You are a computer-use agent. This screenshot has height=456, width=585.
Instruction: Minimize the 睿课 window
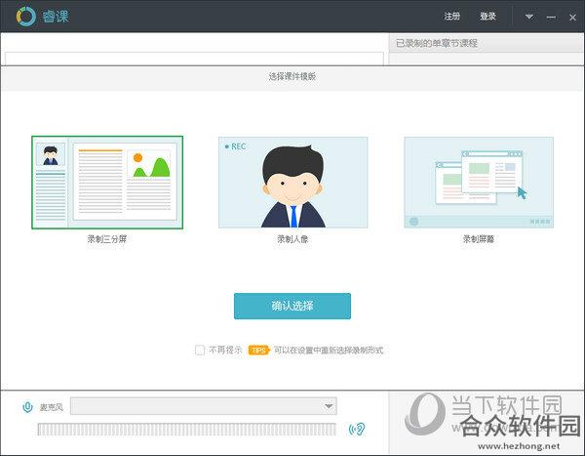(x=551, y=18)
